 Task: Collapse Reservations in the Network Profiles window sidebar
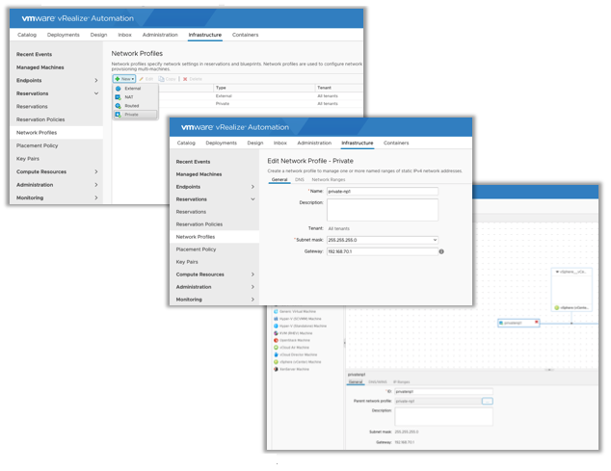pyautogui.click(x=95, y=93)
